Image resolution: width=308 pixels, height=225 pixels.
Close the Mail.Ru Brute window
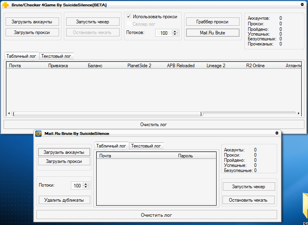277,134
